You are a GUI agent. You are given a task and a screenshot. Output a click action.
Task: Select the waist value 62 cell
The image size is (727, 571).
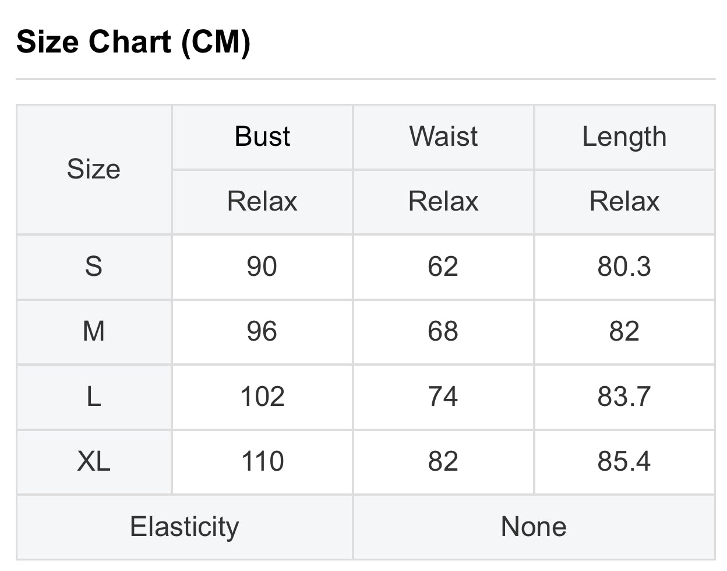coord(443,267)
